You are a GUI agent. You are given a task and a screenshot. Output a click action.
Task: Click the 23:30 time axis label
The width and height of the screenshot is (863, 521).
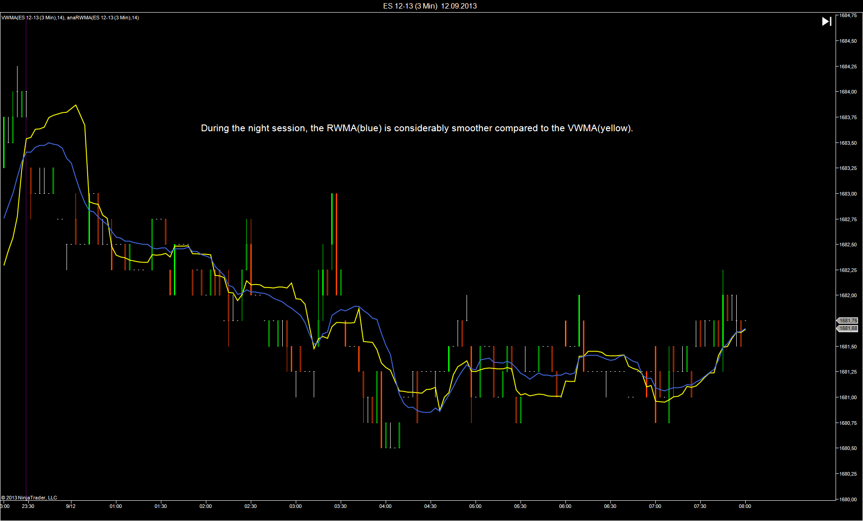[x=28, y=506]
